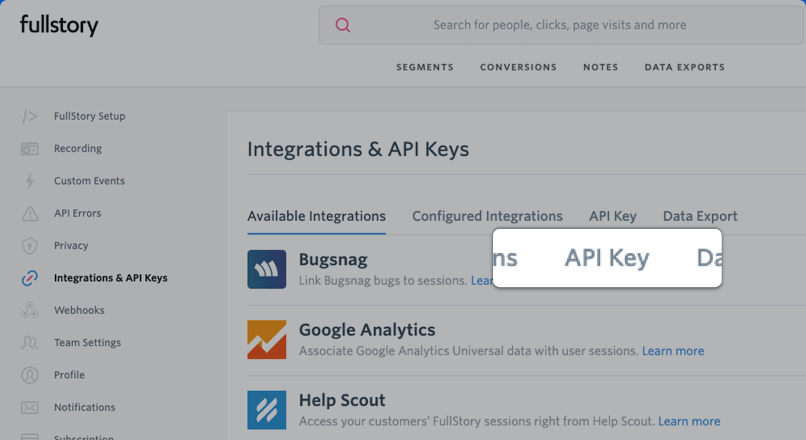Click the Custom Events lightning icon

tap(29, 181)
